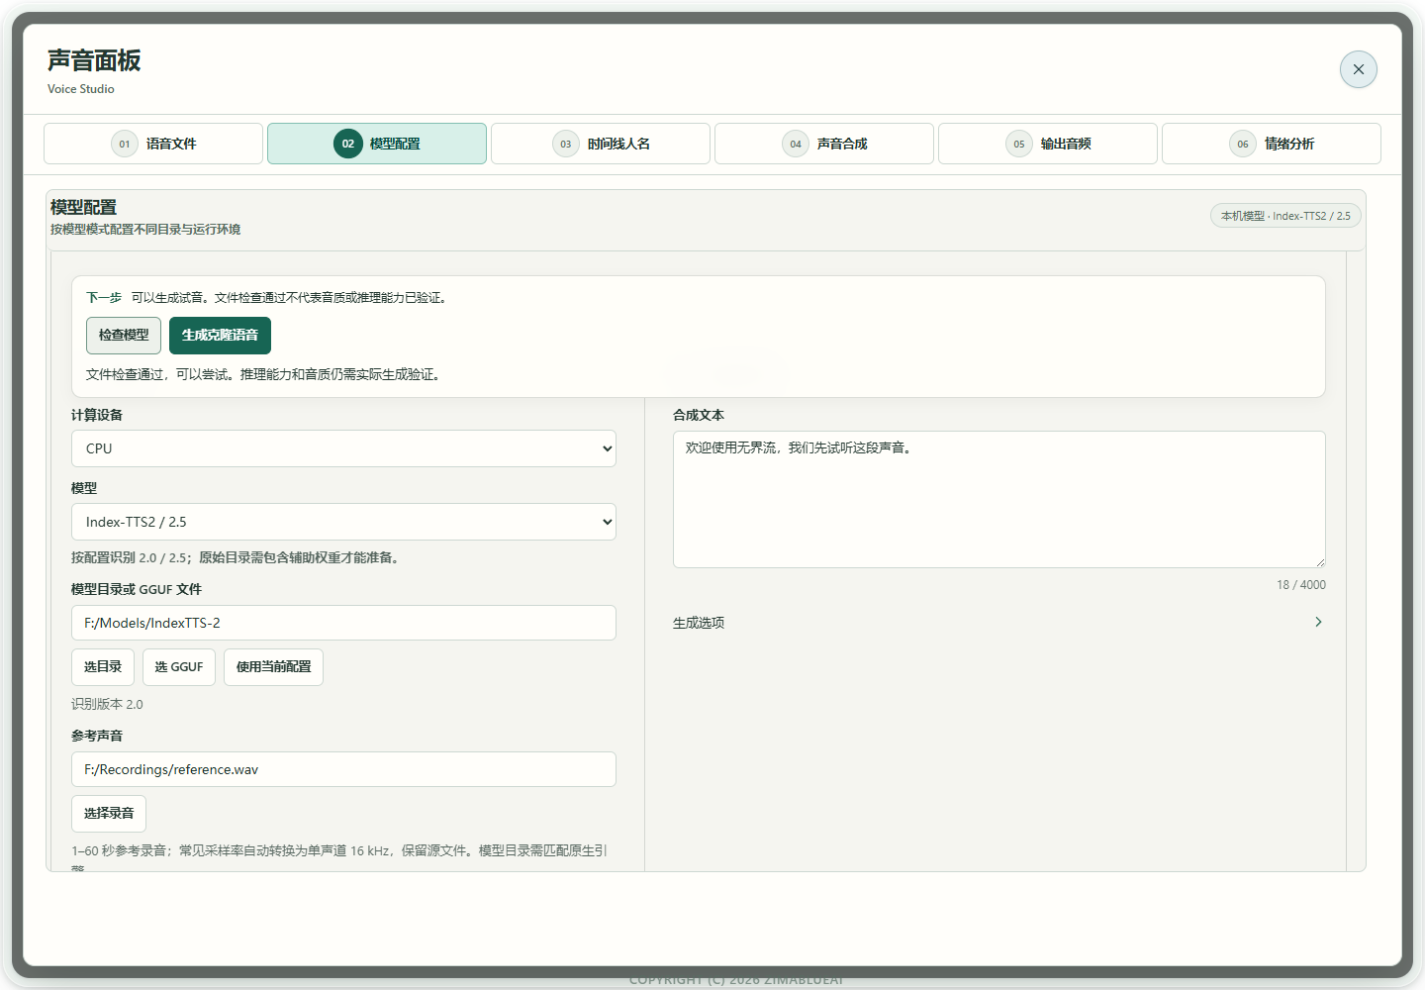The height and width of the screenshot is (990, 1425).
Task: Click the 选择录音 button
Action: coord(109,814)
